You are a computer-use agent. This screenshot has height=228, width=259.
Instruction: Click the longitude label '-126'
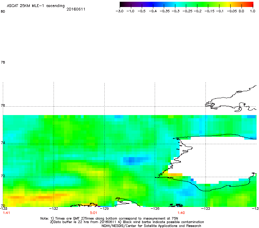pyautogui.click(x=155, y=208)
